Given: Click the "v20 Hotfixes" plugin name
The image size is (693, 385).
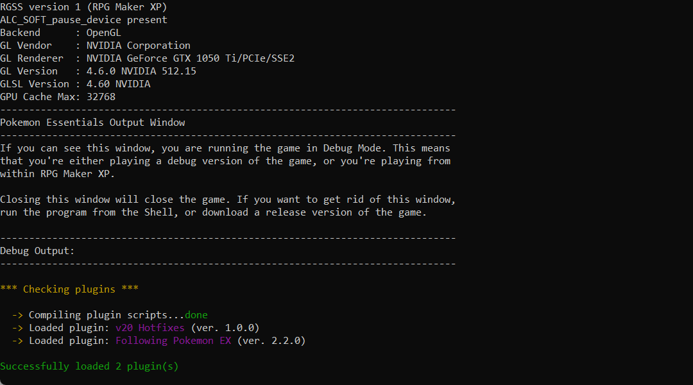Looking at the screenshot, I should pyautogui.click(x=150, y=328).
